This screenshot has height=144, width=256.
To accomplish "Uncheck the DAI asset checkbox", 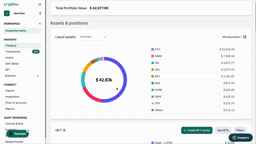I will point(153,63).
